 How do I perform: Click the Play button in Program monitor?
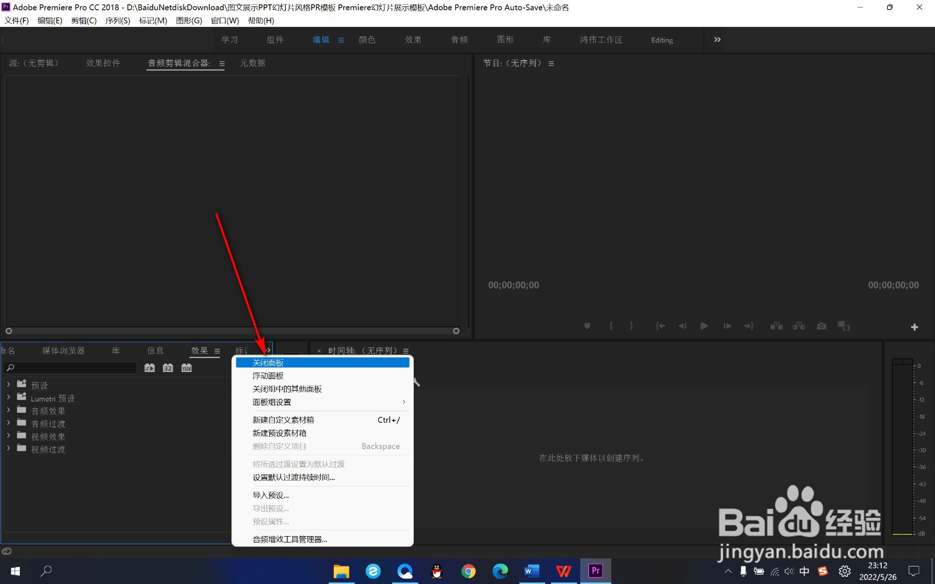(x=704, y=326)
